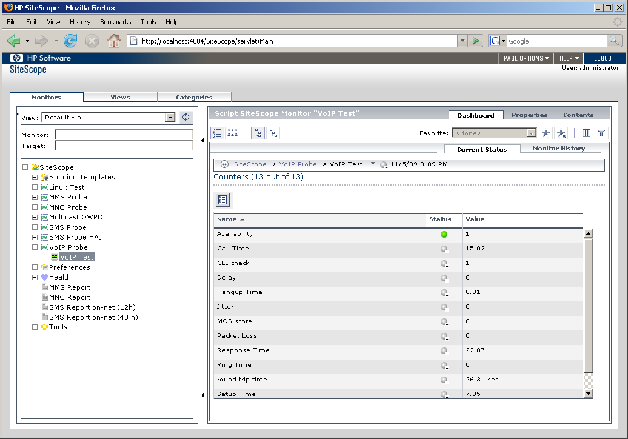Refresh the monitor tree view icon

186,117
